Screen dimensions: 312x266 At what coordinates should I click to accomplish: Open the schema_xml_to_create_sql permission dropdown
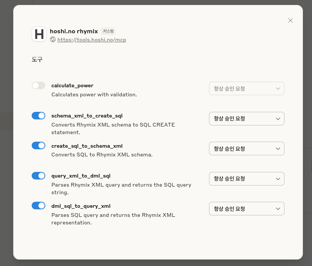click(x=246, y=119)
